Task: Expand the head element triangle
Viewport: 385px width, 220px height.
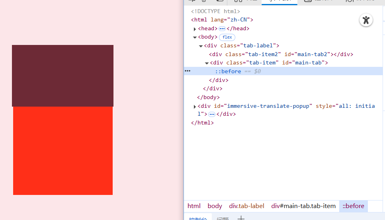Action: [195, 29]
